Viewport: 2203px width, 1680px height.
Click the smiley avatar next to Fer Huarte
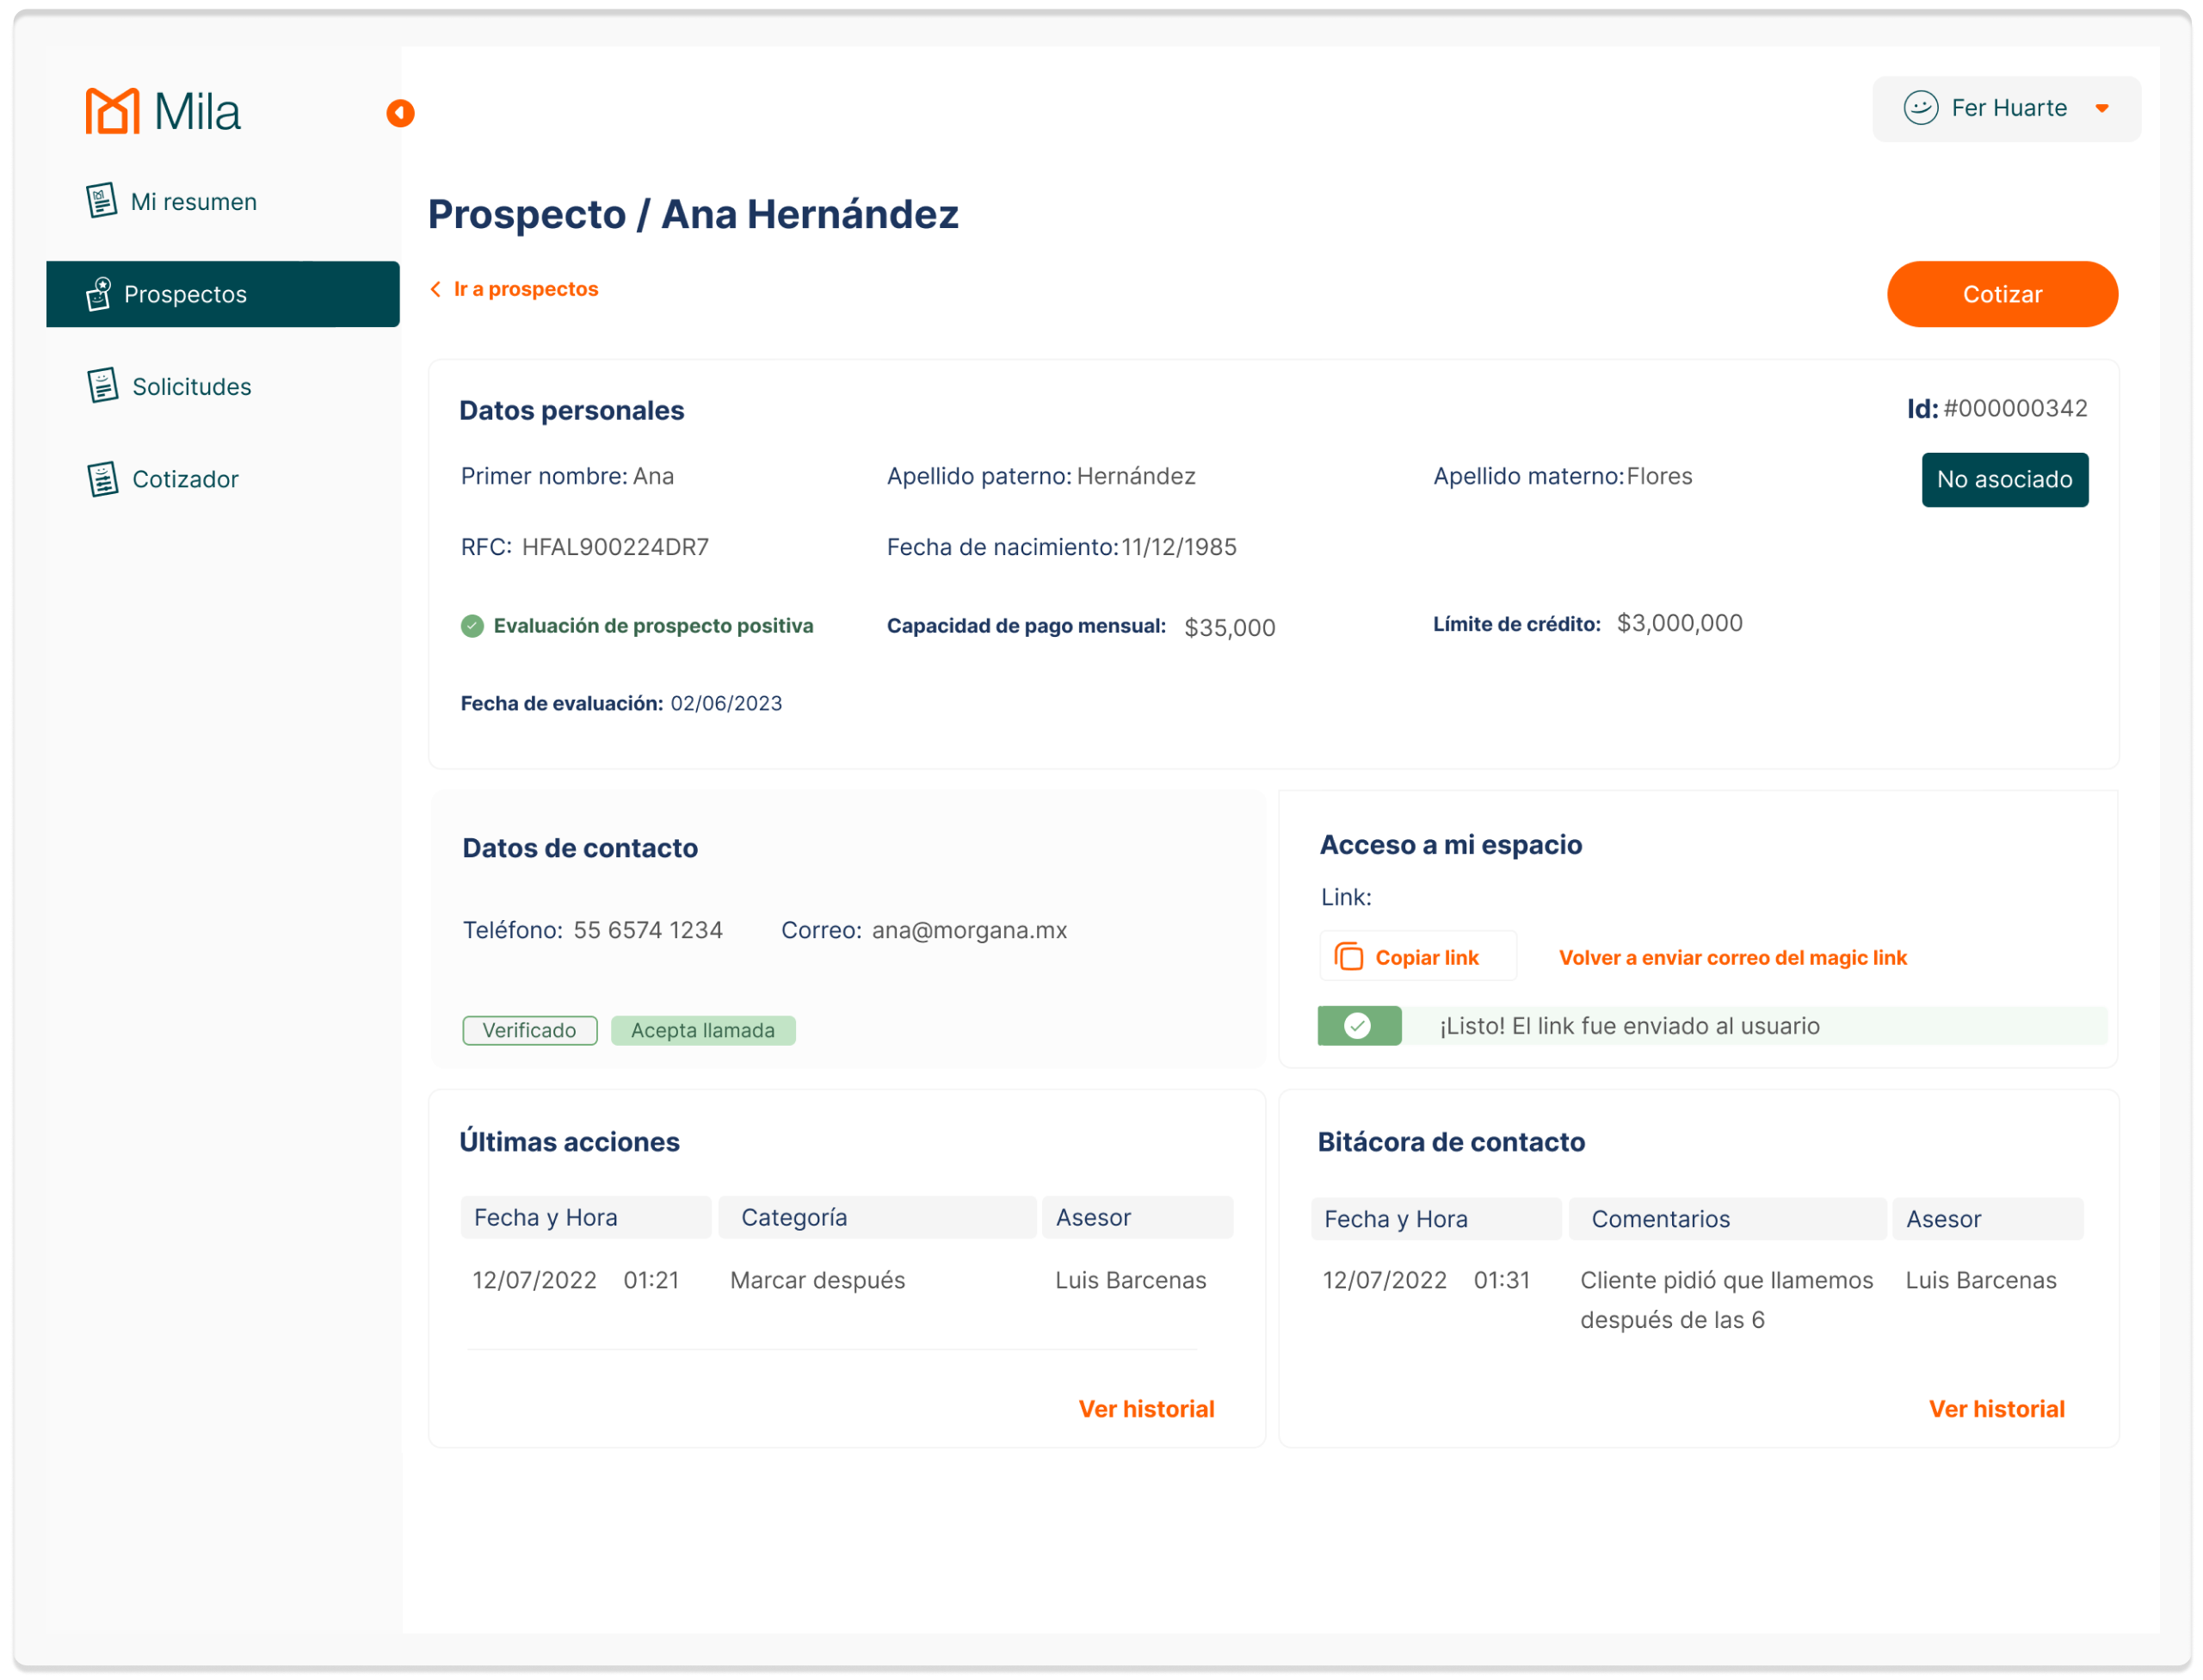[1923, 108]
